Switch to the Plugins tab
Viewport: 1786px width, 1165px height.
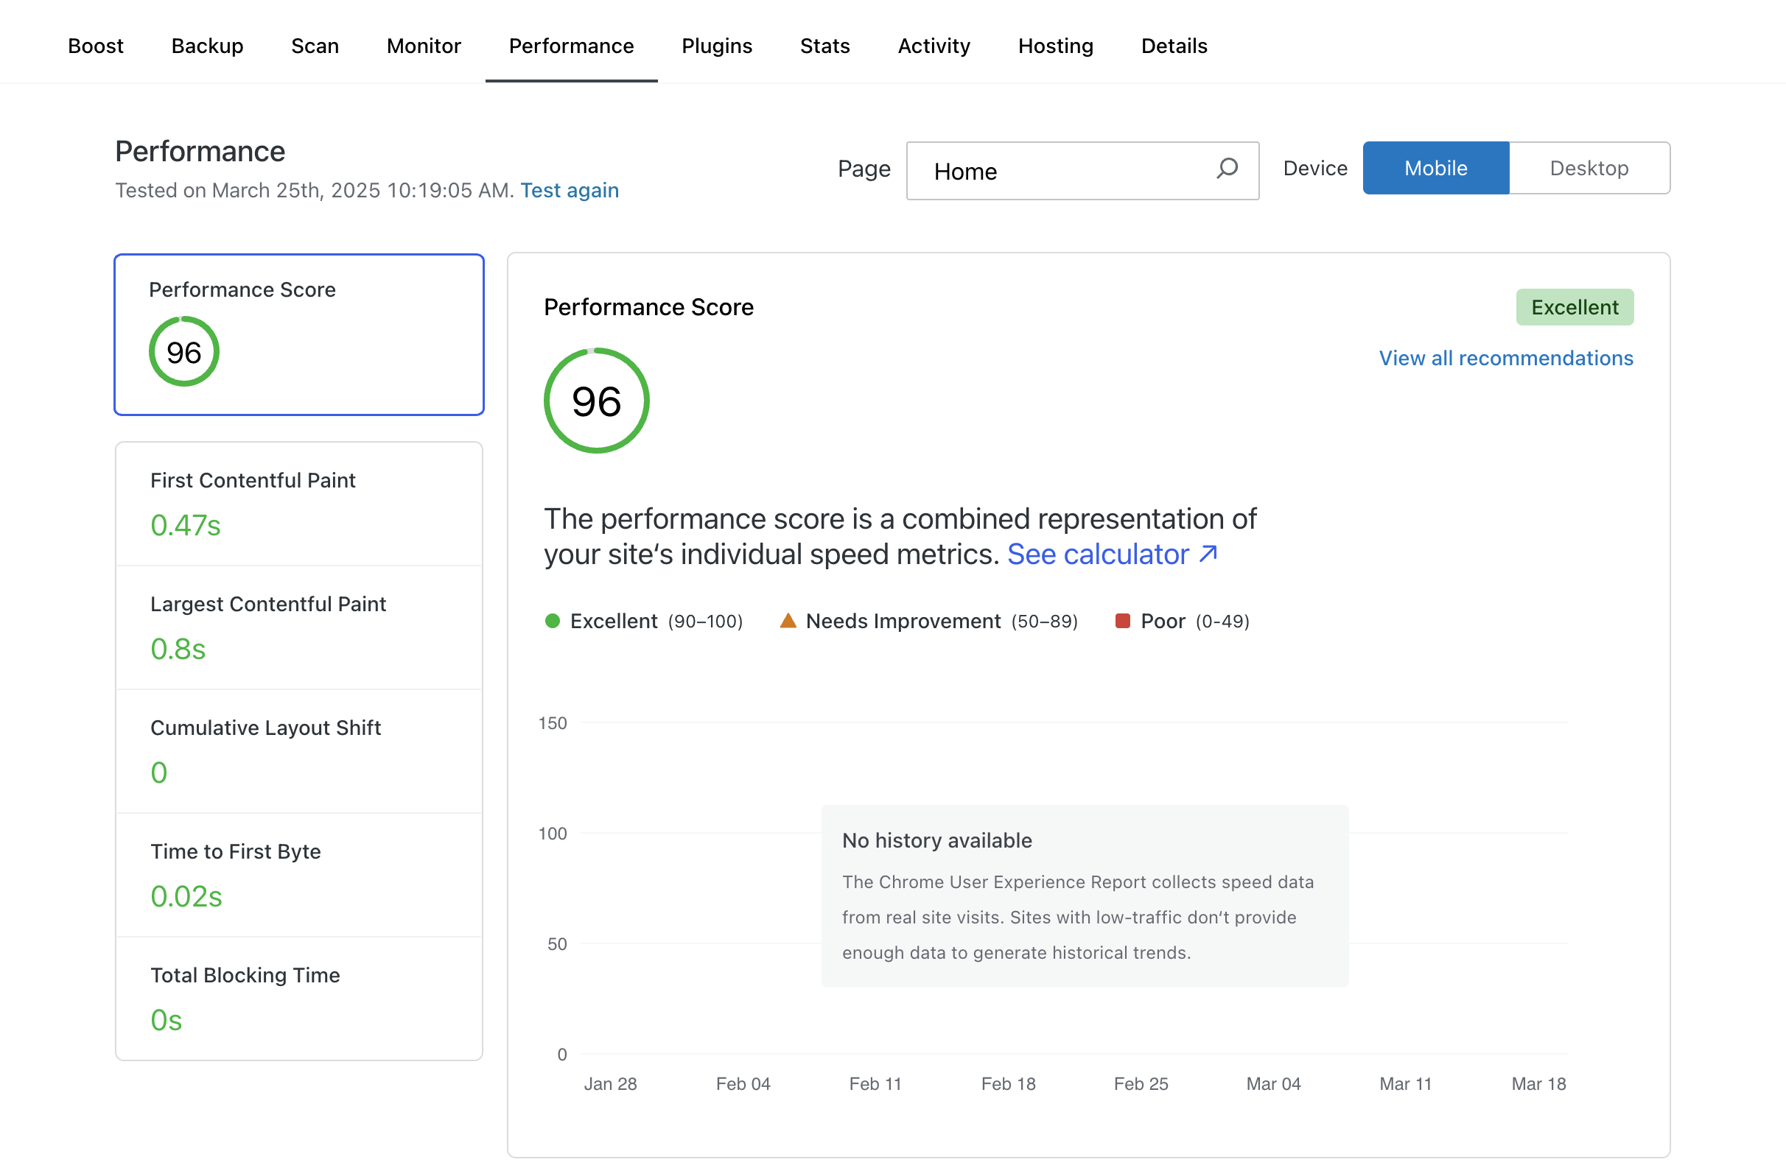(716, 46)
